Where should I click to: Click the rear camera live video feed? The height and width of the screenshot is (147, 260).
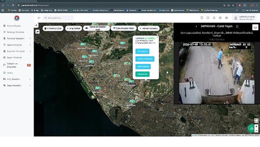coord(217,73)
